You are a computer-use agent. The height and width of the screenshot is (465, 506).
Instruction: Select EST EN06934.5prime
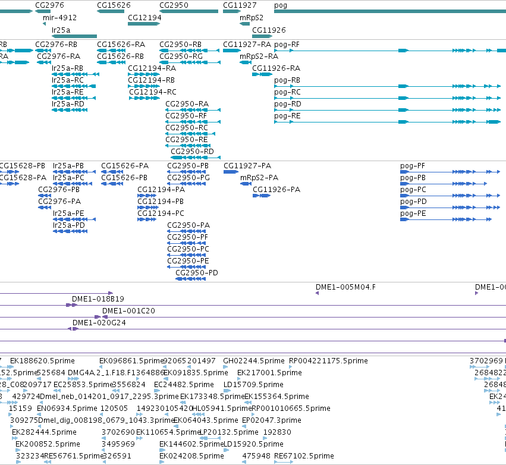pyautogui.click(x=39, y=414)
